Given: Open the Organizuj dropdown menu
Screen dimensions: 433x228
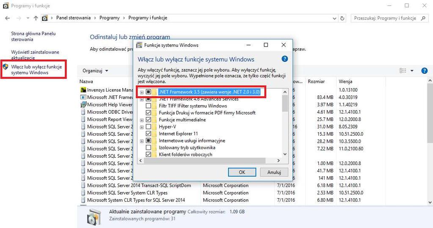Looking at the screenshot, I should [x=95, y=71].
